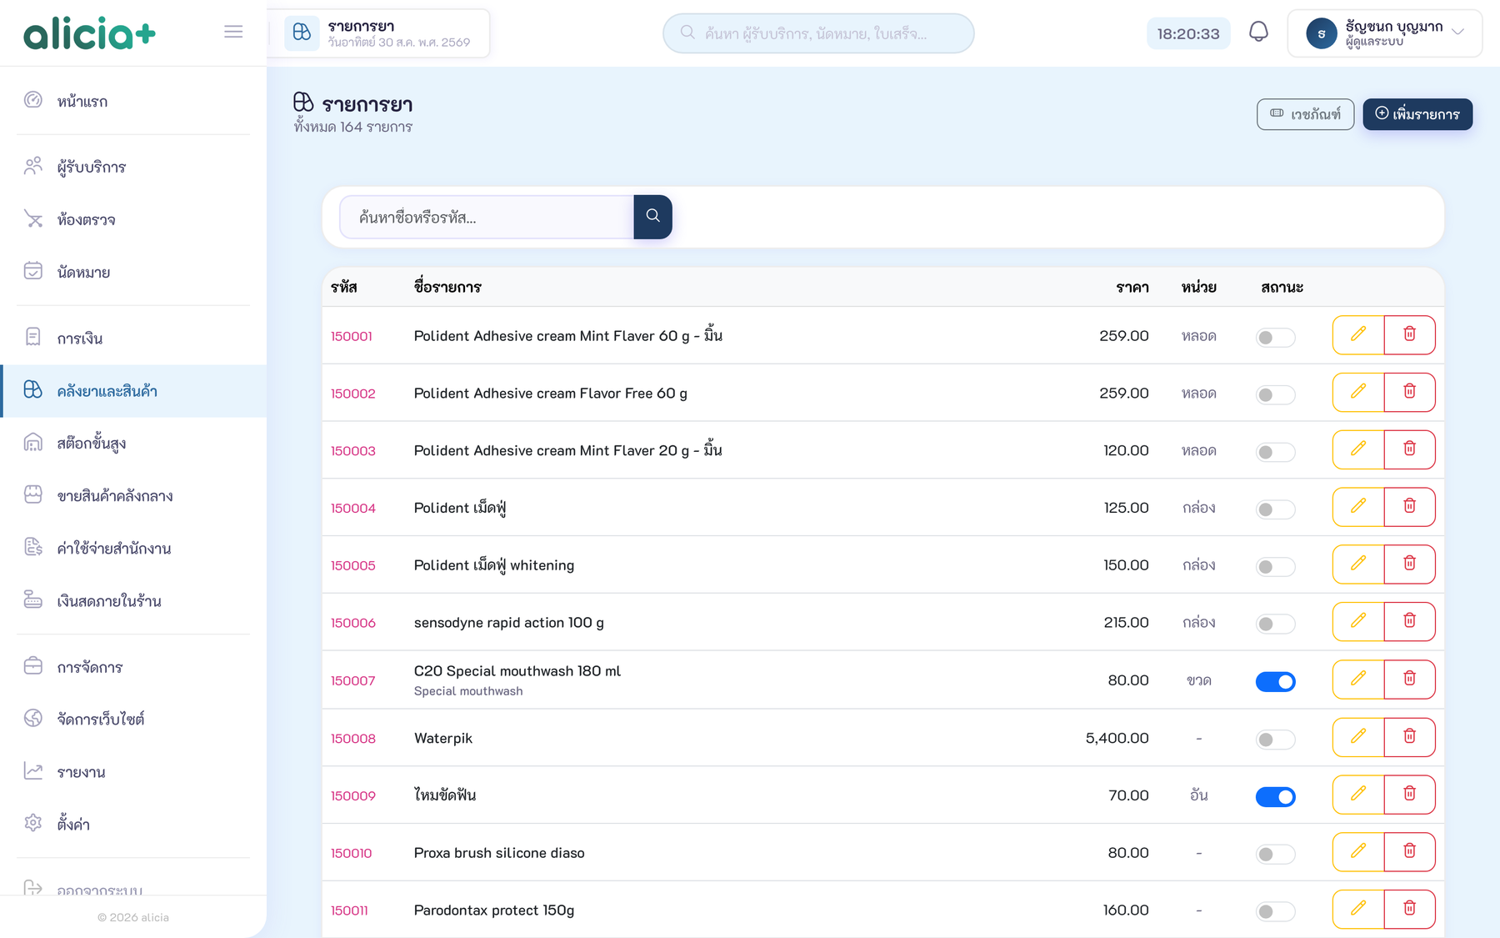This screenshot has height=938, width=1500.
Task: Edit ไหมขัดฟัน item 150009
Action: point(1358,795)
